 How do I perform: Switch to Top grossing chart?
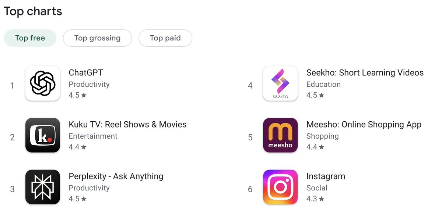(97, 38)
